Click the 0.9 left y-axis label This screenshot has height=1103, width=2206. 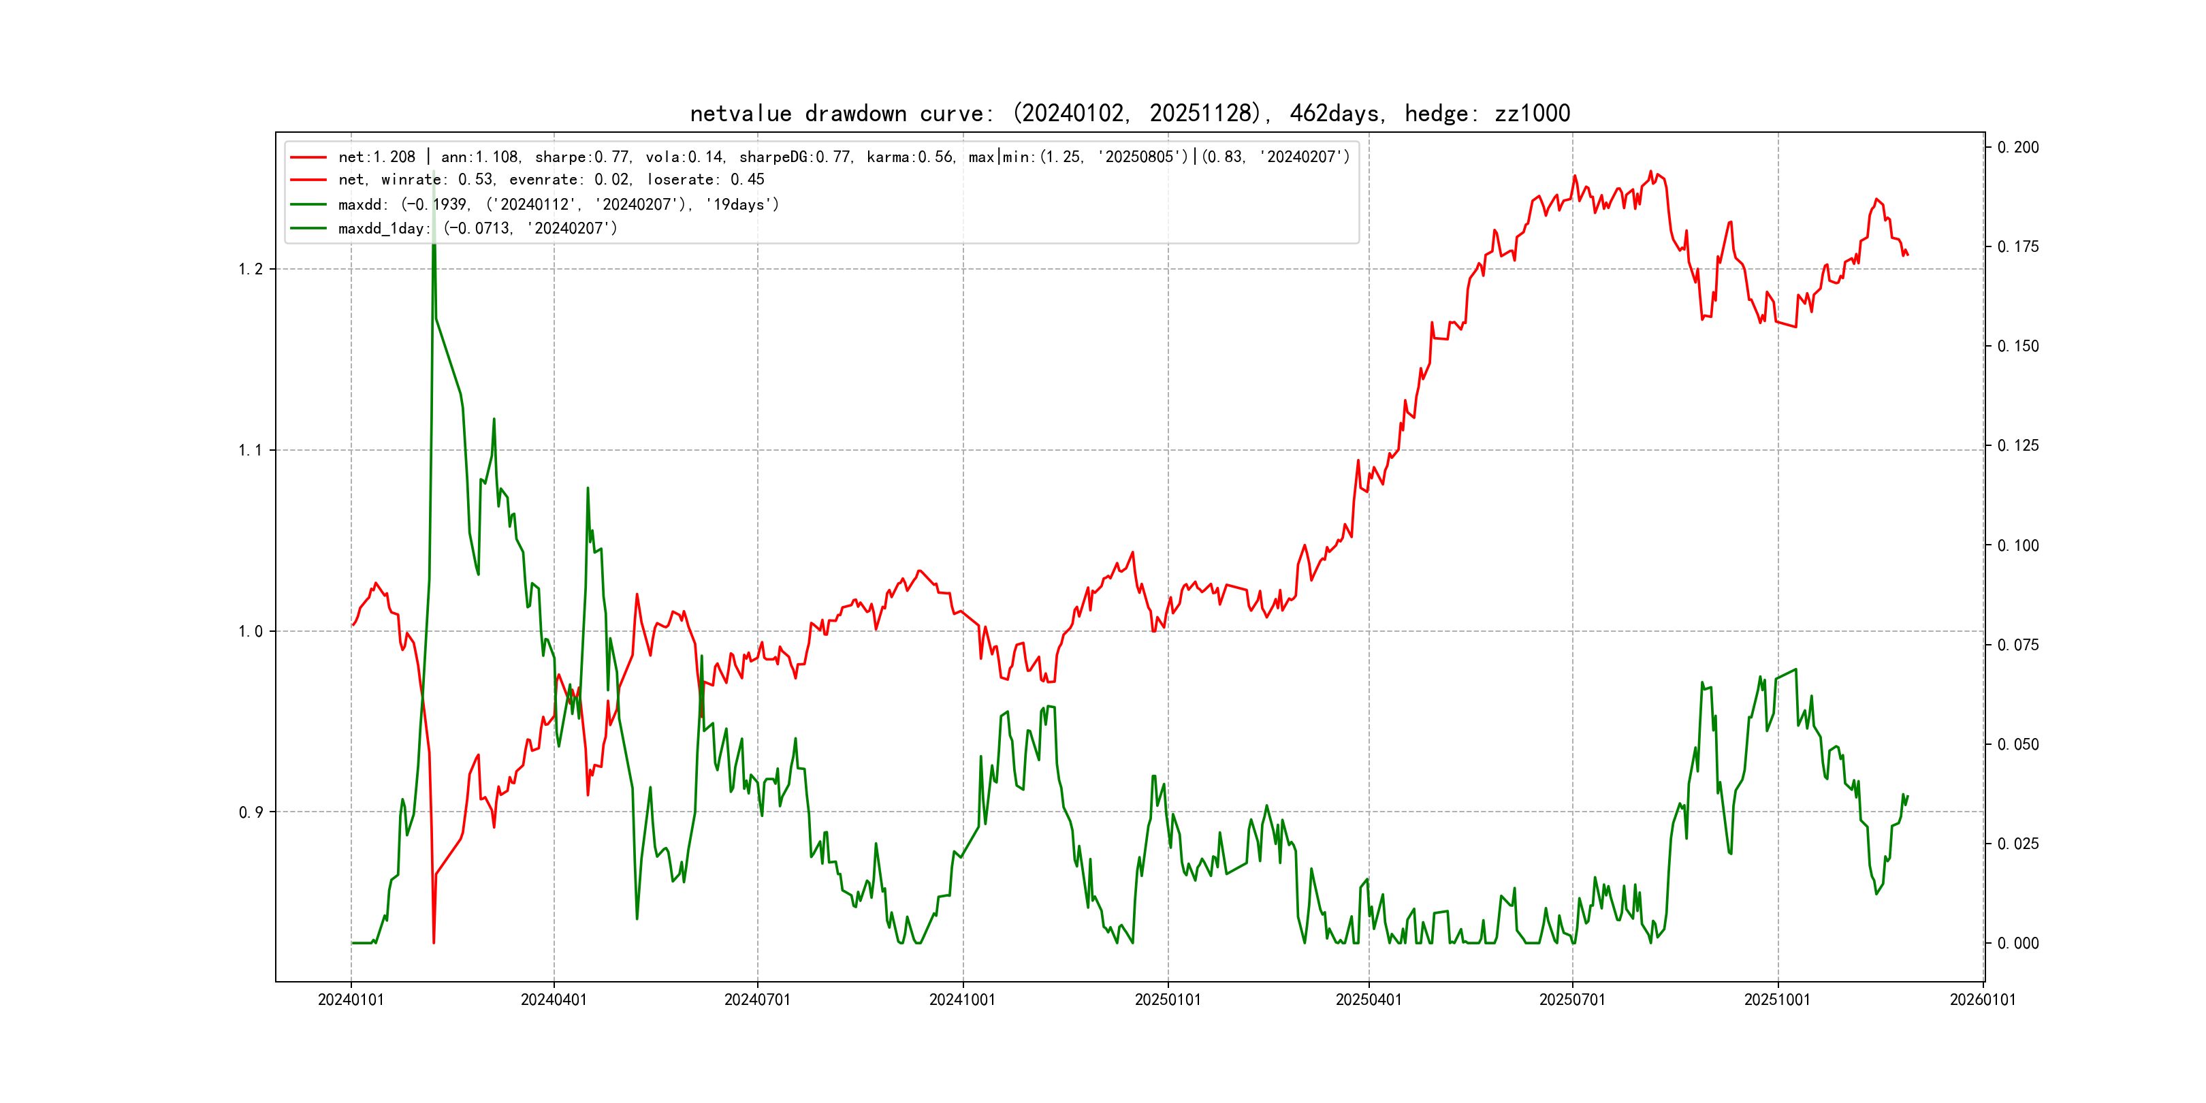[x=250, y=813]
